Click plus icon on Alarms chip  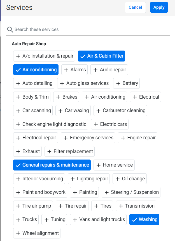66,70
